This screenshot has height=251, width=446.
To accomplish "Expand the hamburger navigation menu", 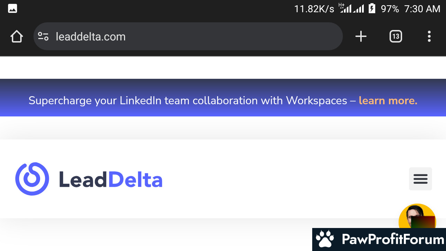I will pos(421,179).
